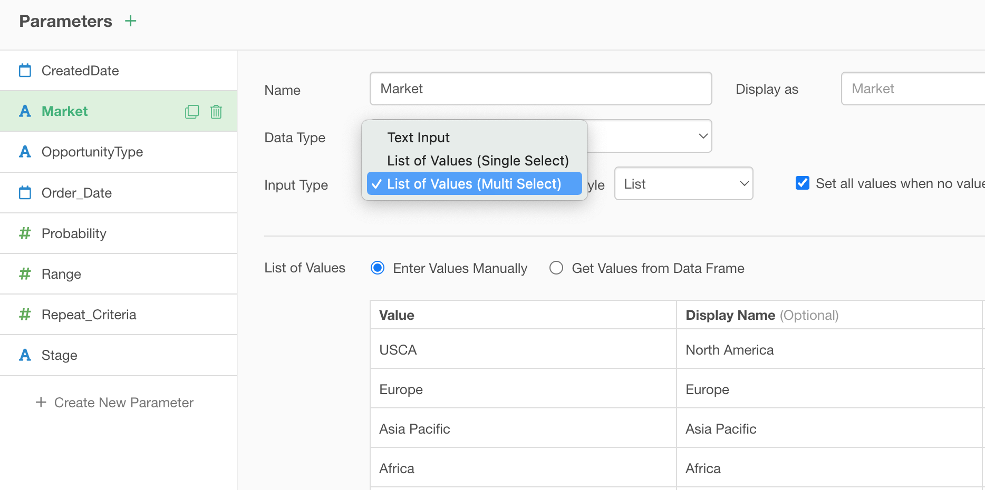Screen dimensions: 985x490
Task: Click the hash icon beside Probability
Action: pos(25,233)
